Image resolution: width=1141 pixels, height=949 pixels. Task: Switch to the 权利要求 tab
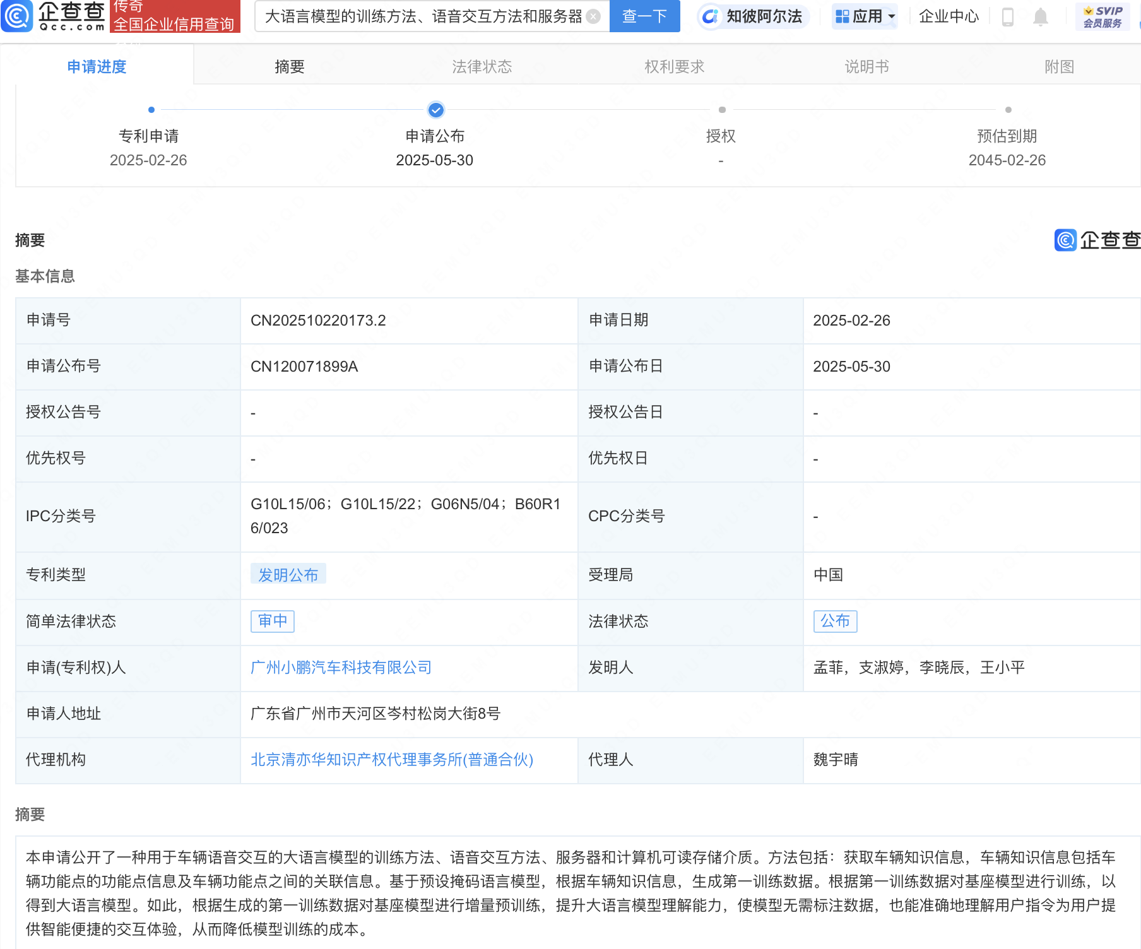[x=675, y=66]
